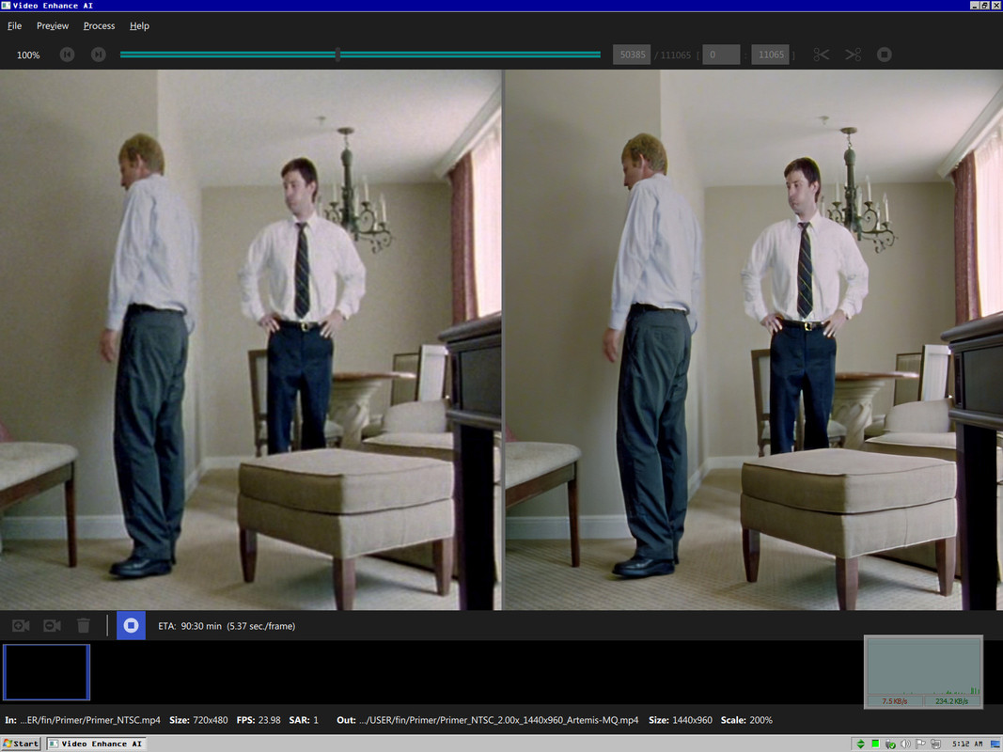
Task: Click the input Size 720x480 text
Action: [x=198, y=720]
